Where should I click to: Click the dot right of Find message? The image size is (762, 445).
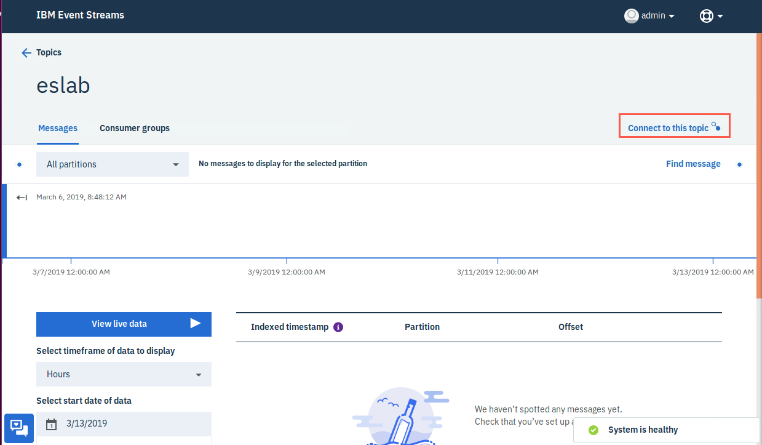pyautogui.click(x=739, y=164)
